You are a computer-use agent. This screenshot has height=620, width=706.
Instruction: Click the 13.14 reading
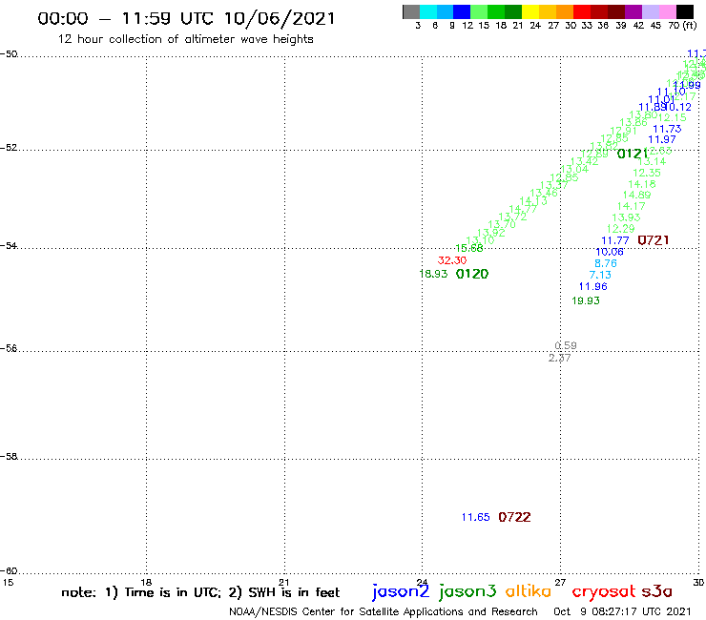(652, 161)
